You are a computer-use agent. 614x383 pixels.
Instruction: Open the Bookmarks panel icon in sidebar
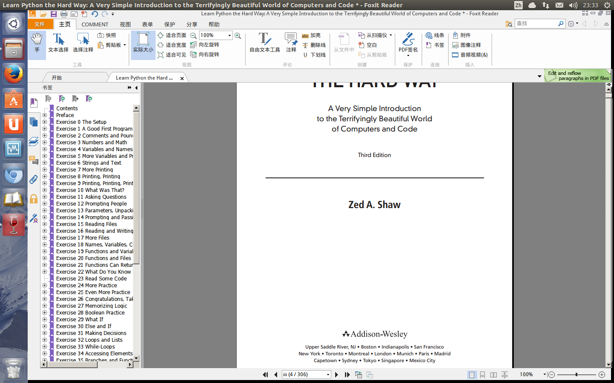click(34, 103)
